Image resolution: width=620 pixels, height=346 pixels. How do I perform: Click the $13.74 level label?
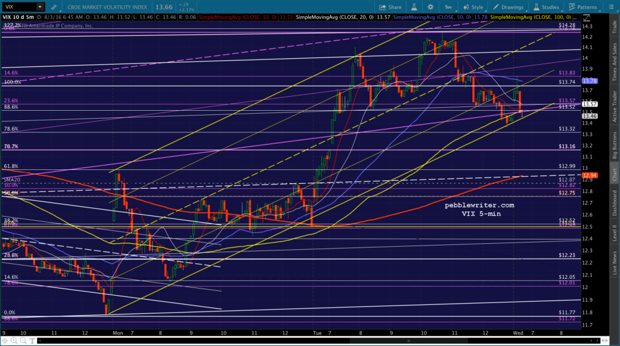tap(567, 82)
